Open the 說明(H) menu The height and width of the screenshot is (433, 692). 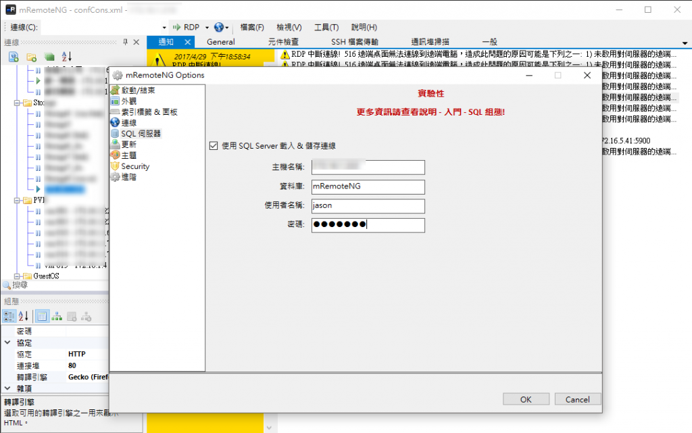point(364,27)
